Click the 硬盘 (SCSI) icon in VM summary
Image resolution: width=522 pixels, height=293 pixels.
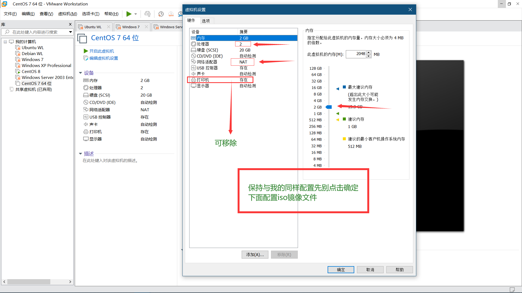pyautogui.click(x=86, y=95)
